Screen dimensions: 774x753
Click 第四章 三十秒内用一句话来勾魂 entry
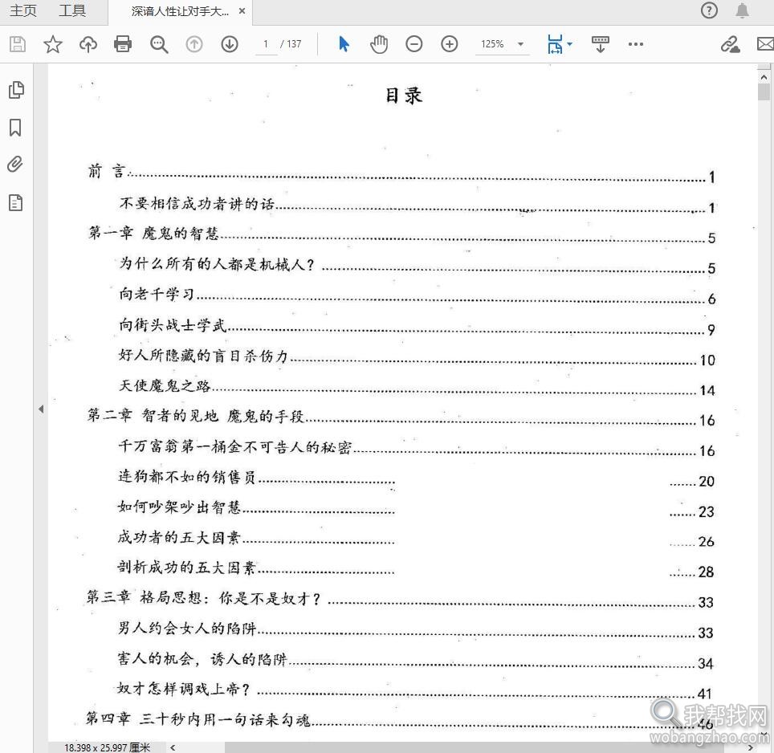pyautogui.click(x=400, y=721)
